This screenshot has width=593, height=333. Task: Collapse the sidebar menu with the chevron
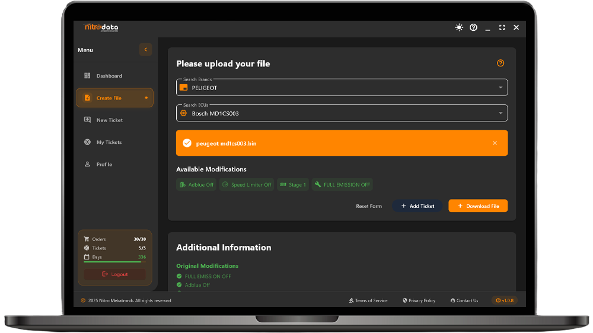point(145,50)
